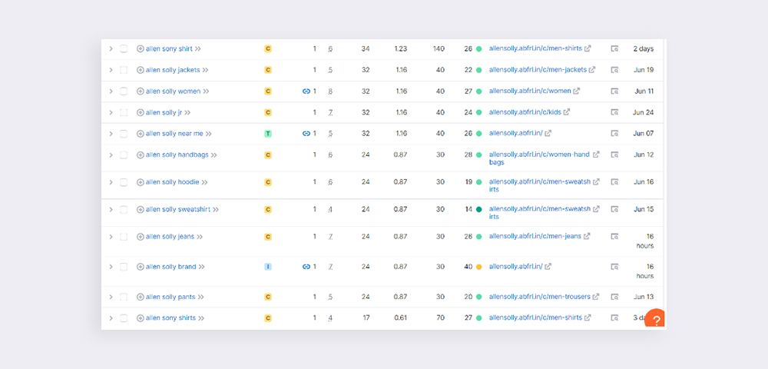
Task: Check the allen sony shirts row box
Action: (124, 318)
